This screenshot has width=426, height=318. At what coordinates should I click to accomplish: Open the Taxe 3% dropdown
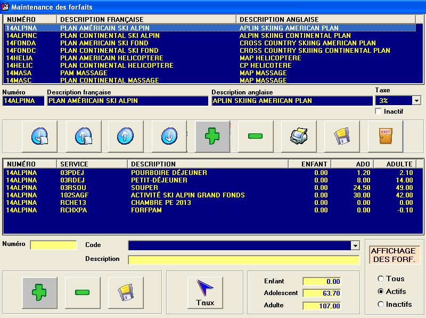[416, 101]
